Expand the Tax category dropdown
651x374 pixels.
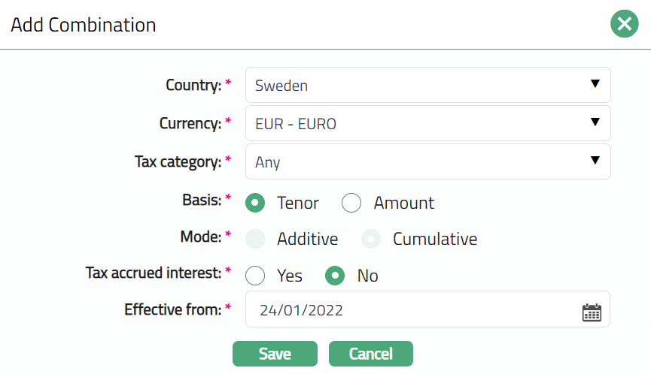pyautogui.click(x=427, y=161)
